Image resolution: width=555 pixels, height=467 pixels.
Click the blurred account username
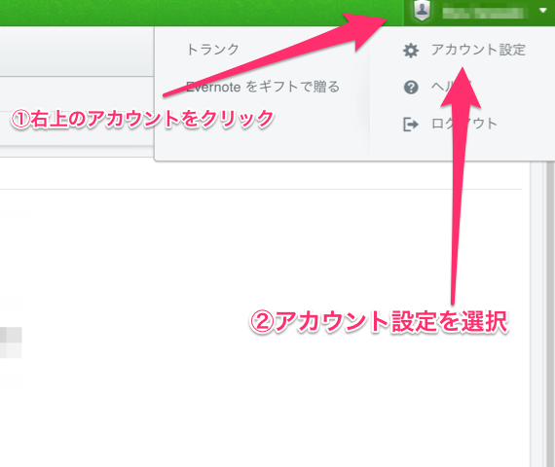click(x=484, y=13)
